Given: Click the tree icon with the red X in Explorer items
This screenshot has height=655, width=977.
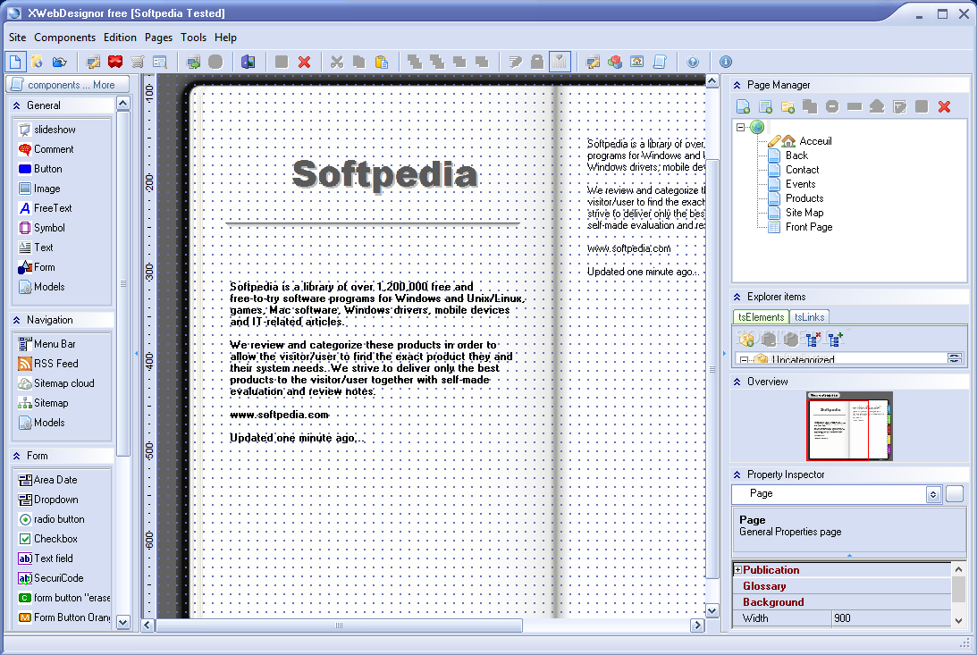Looking at the screenshot, I should click(x=813, y=340).
